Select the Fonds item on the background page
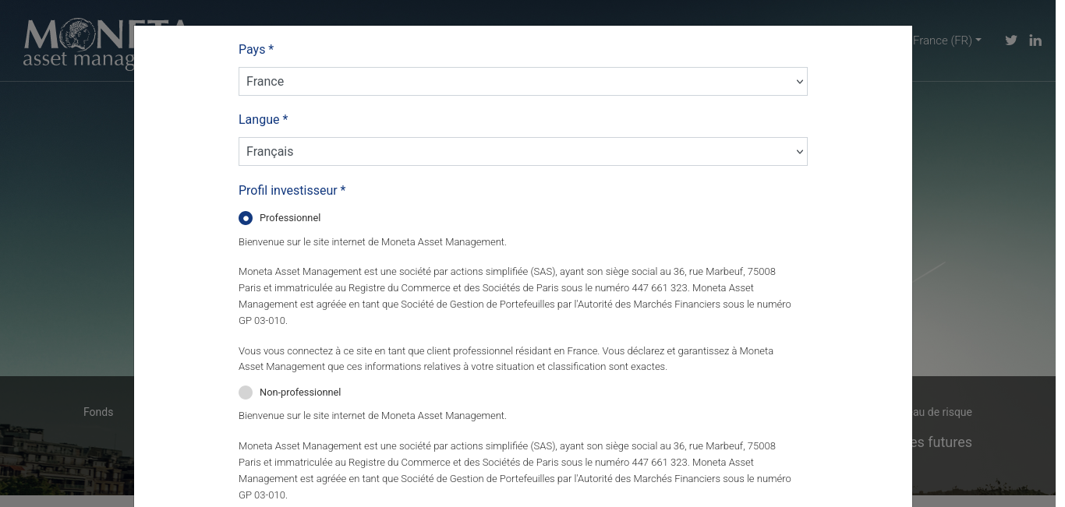Screen dimensions: 1065x507 98,412
